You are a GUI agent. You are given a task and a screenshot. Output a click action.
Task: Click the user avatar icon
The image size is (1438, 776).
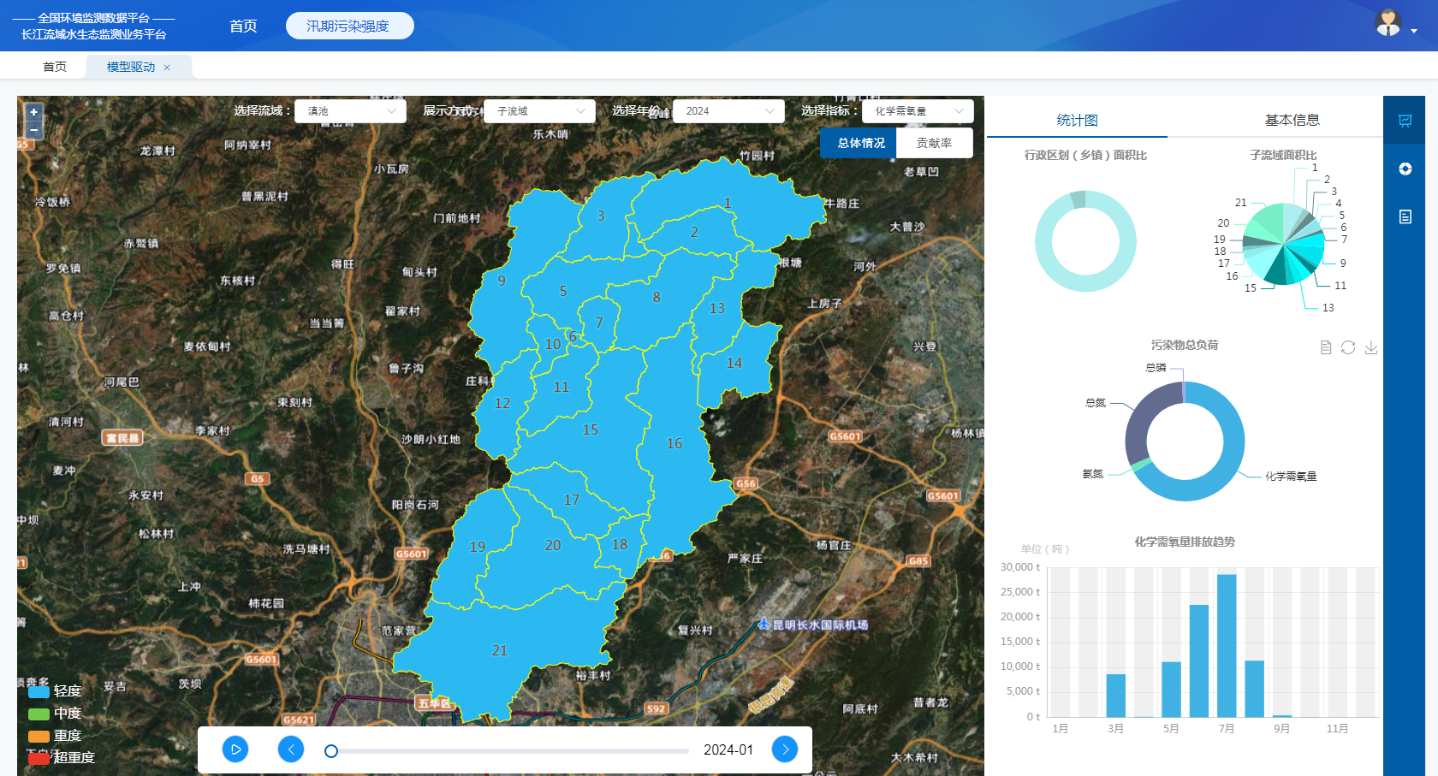coord(1387,23)
